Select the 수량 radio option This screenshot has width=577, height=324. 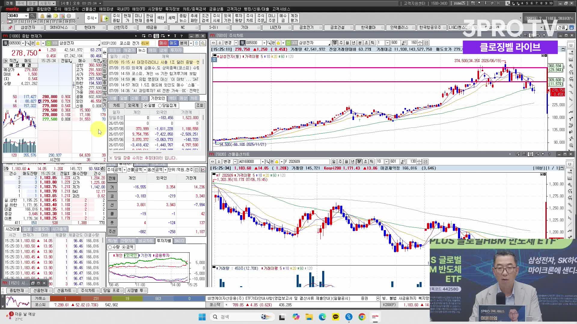click(110, 247)
